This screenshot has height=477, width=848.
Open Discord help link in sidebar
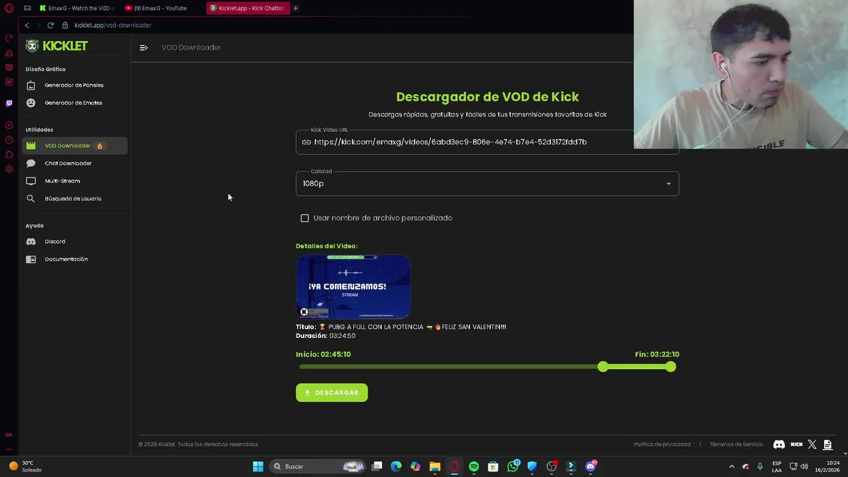tap(74, 241)
